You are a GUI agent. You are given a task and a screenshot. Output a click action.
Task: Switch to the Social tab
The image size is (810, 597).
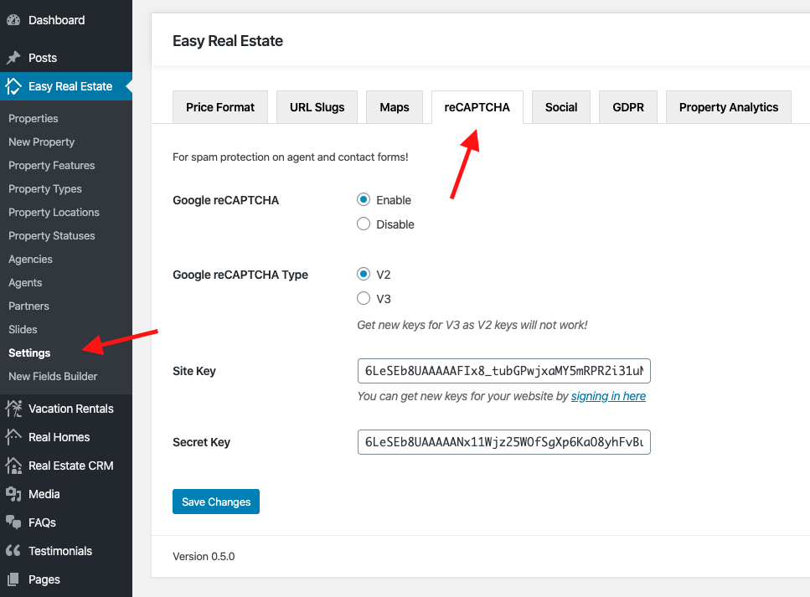[x=561, y=107]
